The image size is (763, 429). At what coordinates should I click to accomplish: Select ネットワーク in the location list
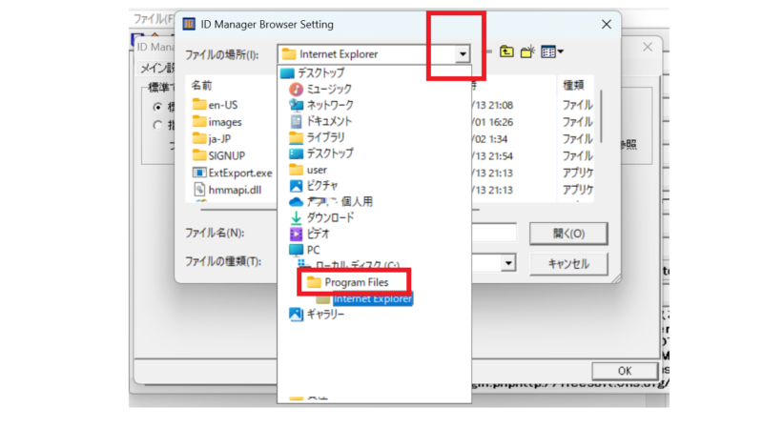(x=321, y=105)
